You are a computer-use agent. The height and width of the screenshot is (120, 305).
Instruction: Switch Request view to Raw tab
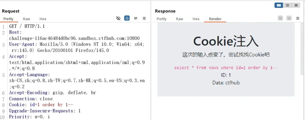coord(27,19)
